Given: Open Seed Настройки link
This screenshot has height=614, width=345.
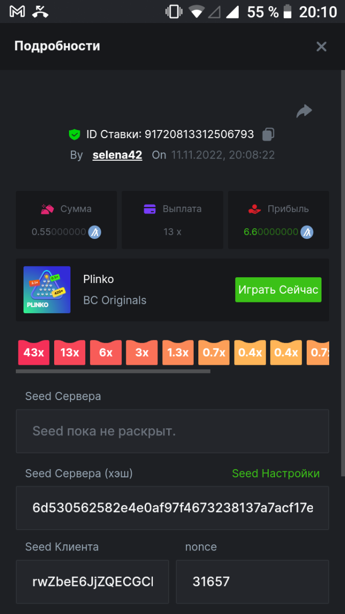Looking at the screenshot, I should 275,473.
